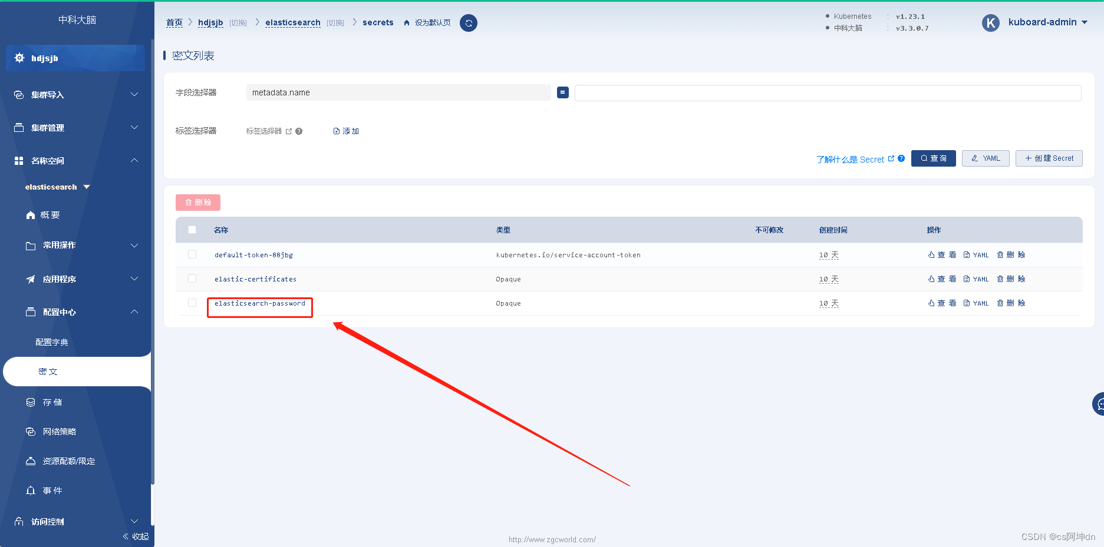The width and height of the screenshot is (1104, 547).
Task: Expand the 集群管理 menu chevron
Action: (x=134, y=127)
